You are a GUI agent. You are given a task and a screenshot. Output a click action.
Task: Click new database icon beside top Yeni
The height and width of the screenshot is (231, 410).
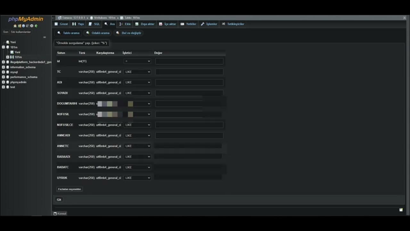(8, 42)
